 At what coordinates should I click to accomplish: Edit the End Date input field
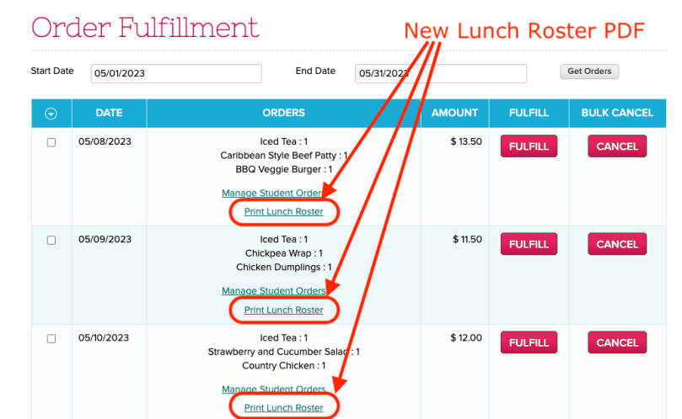coord(441,73)
